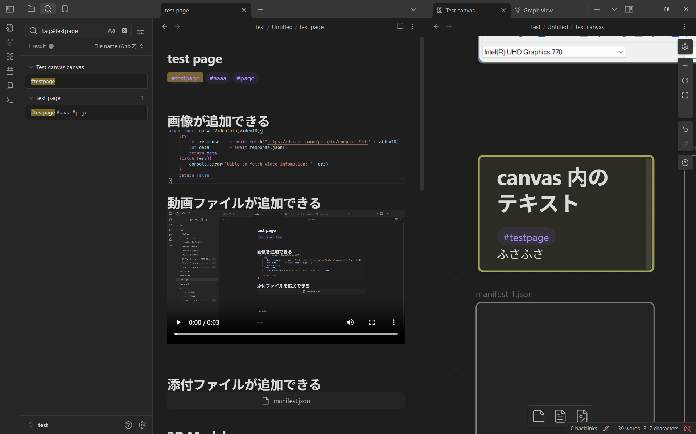Open 0 backlinks in status bar
The width and height of the screenshot is (696, 434).
coord(584,429)
